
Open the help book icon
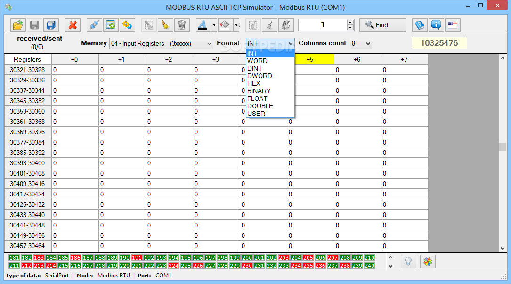point(420,25)
